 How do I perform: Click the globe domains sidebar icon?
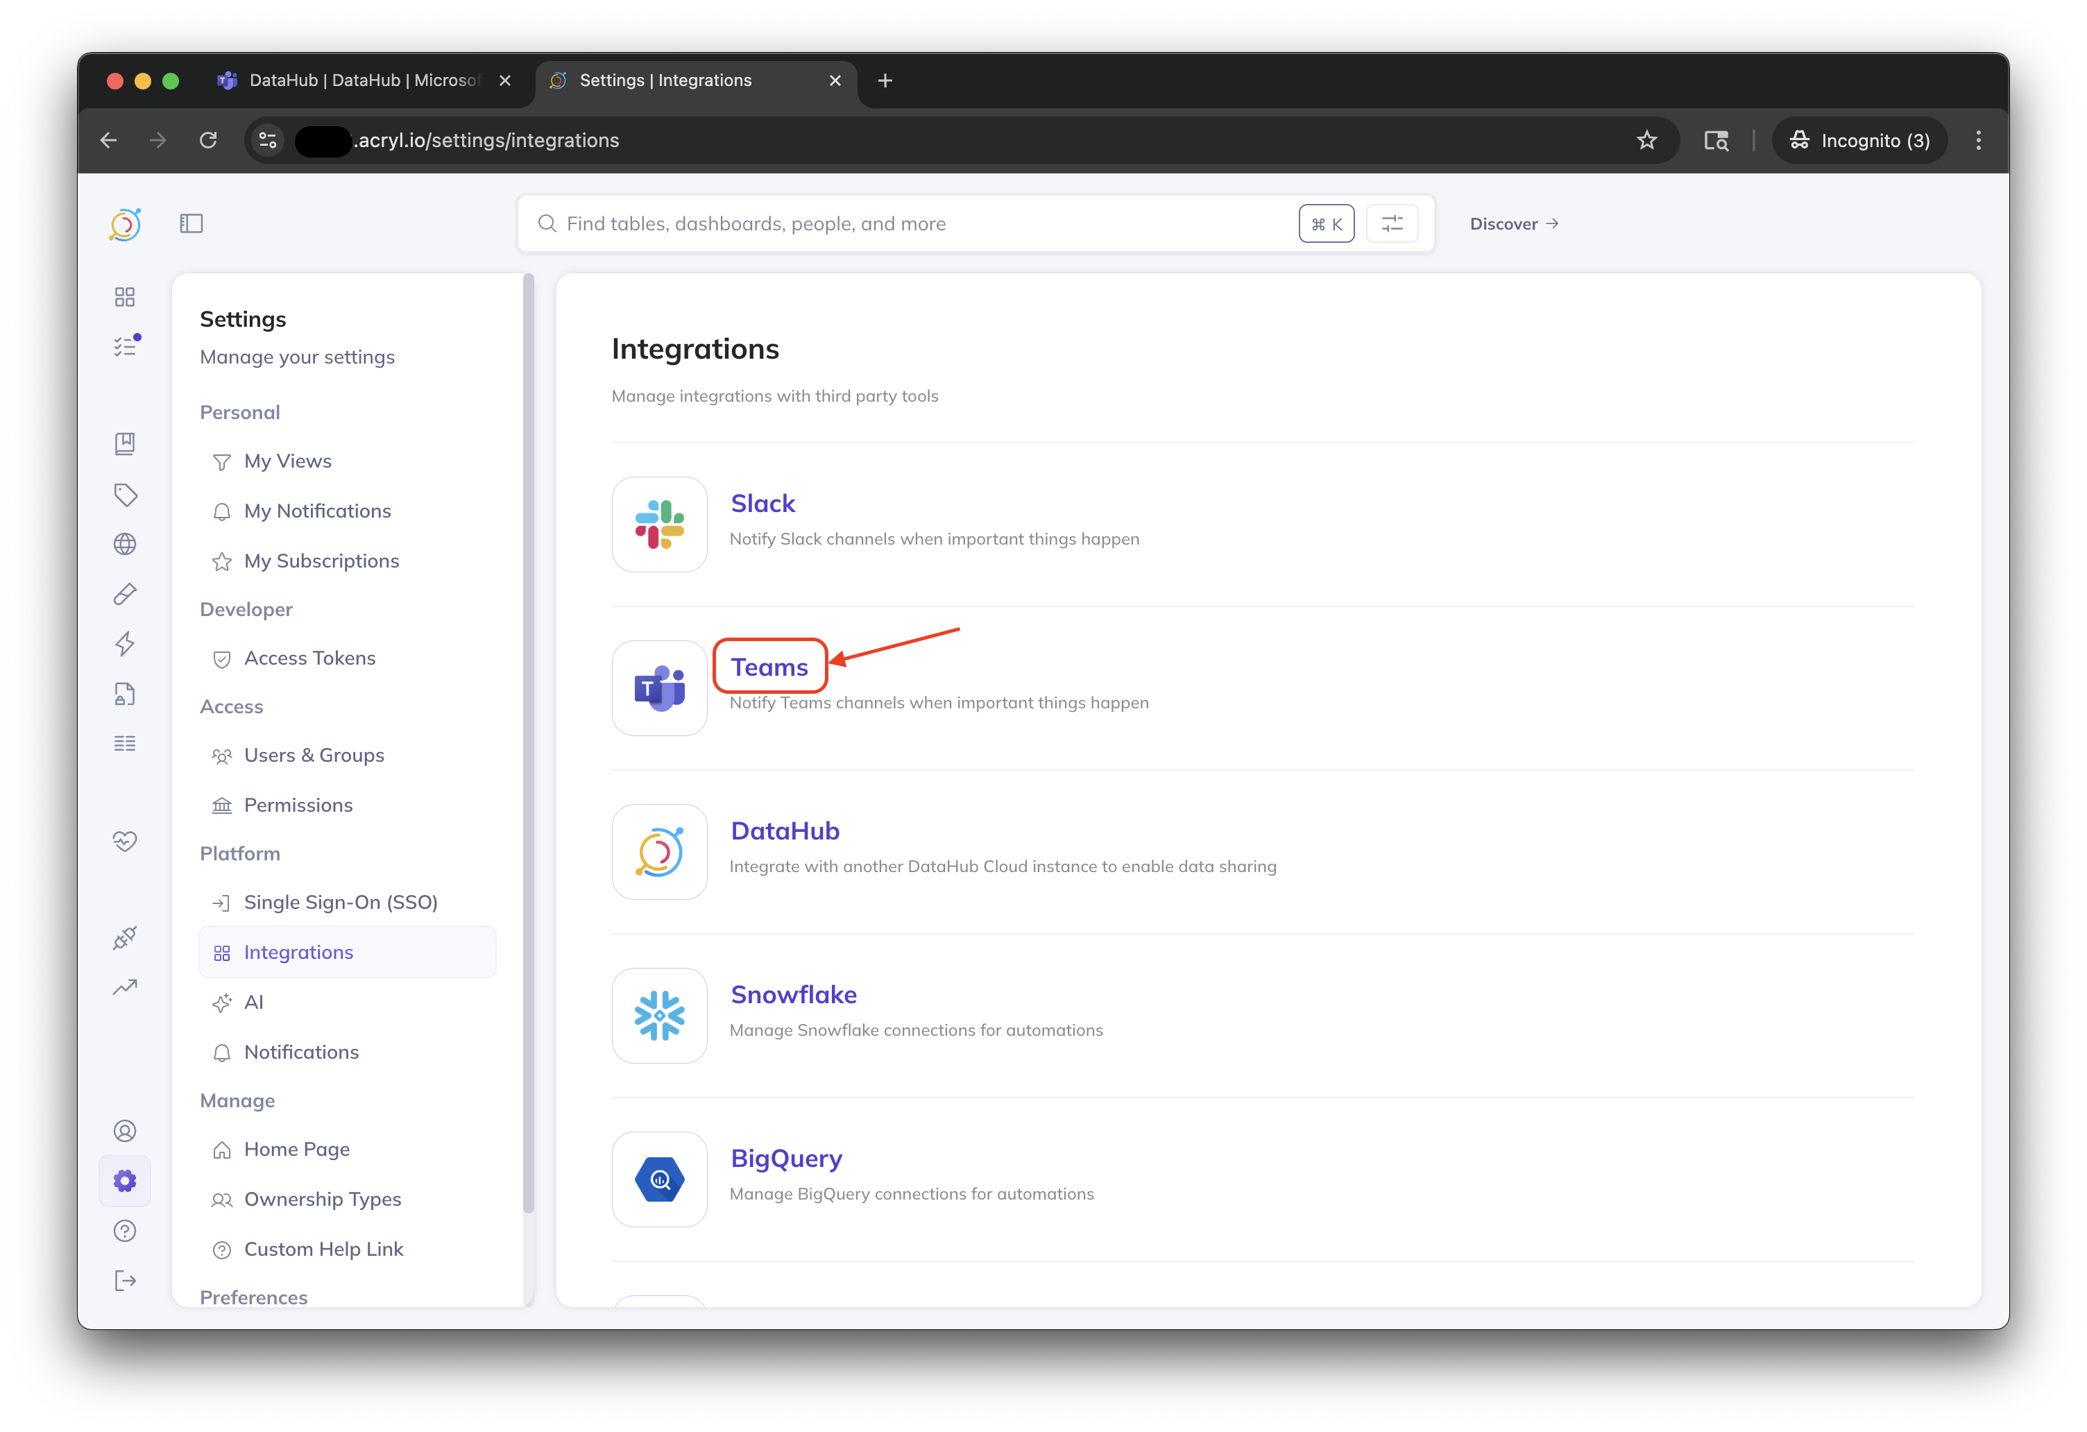point(125,544)
